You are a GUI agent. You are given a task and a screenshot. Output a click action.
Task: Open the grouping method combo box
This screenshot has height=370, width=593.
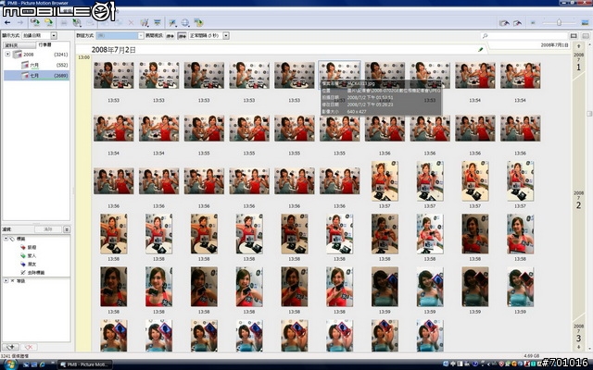coord(120,35)
